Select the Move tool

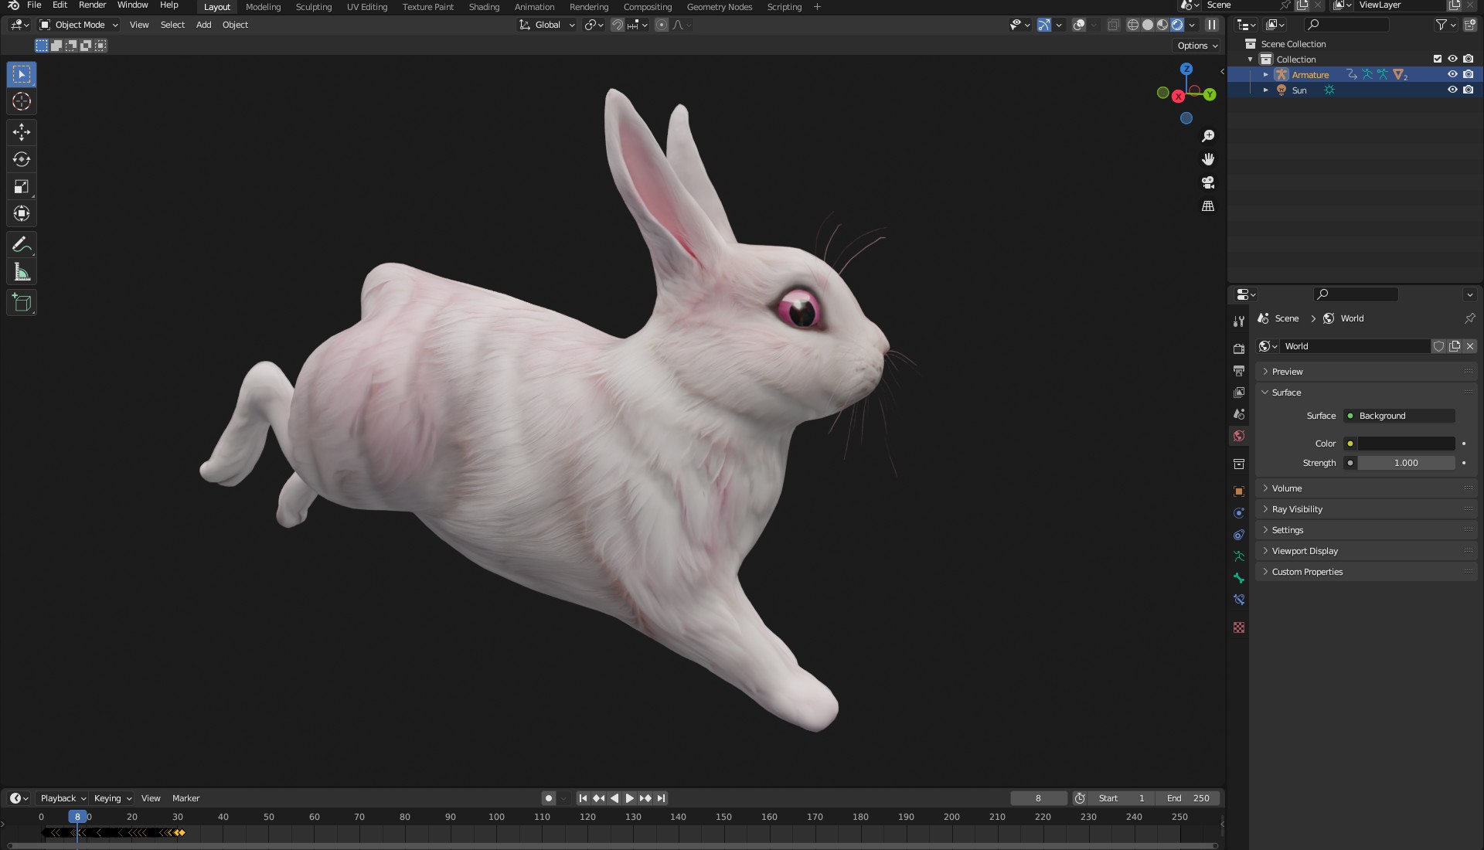(22, 132)
